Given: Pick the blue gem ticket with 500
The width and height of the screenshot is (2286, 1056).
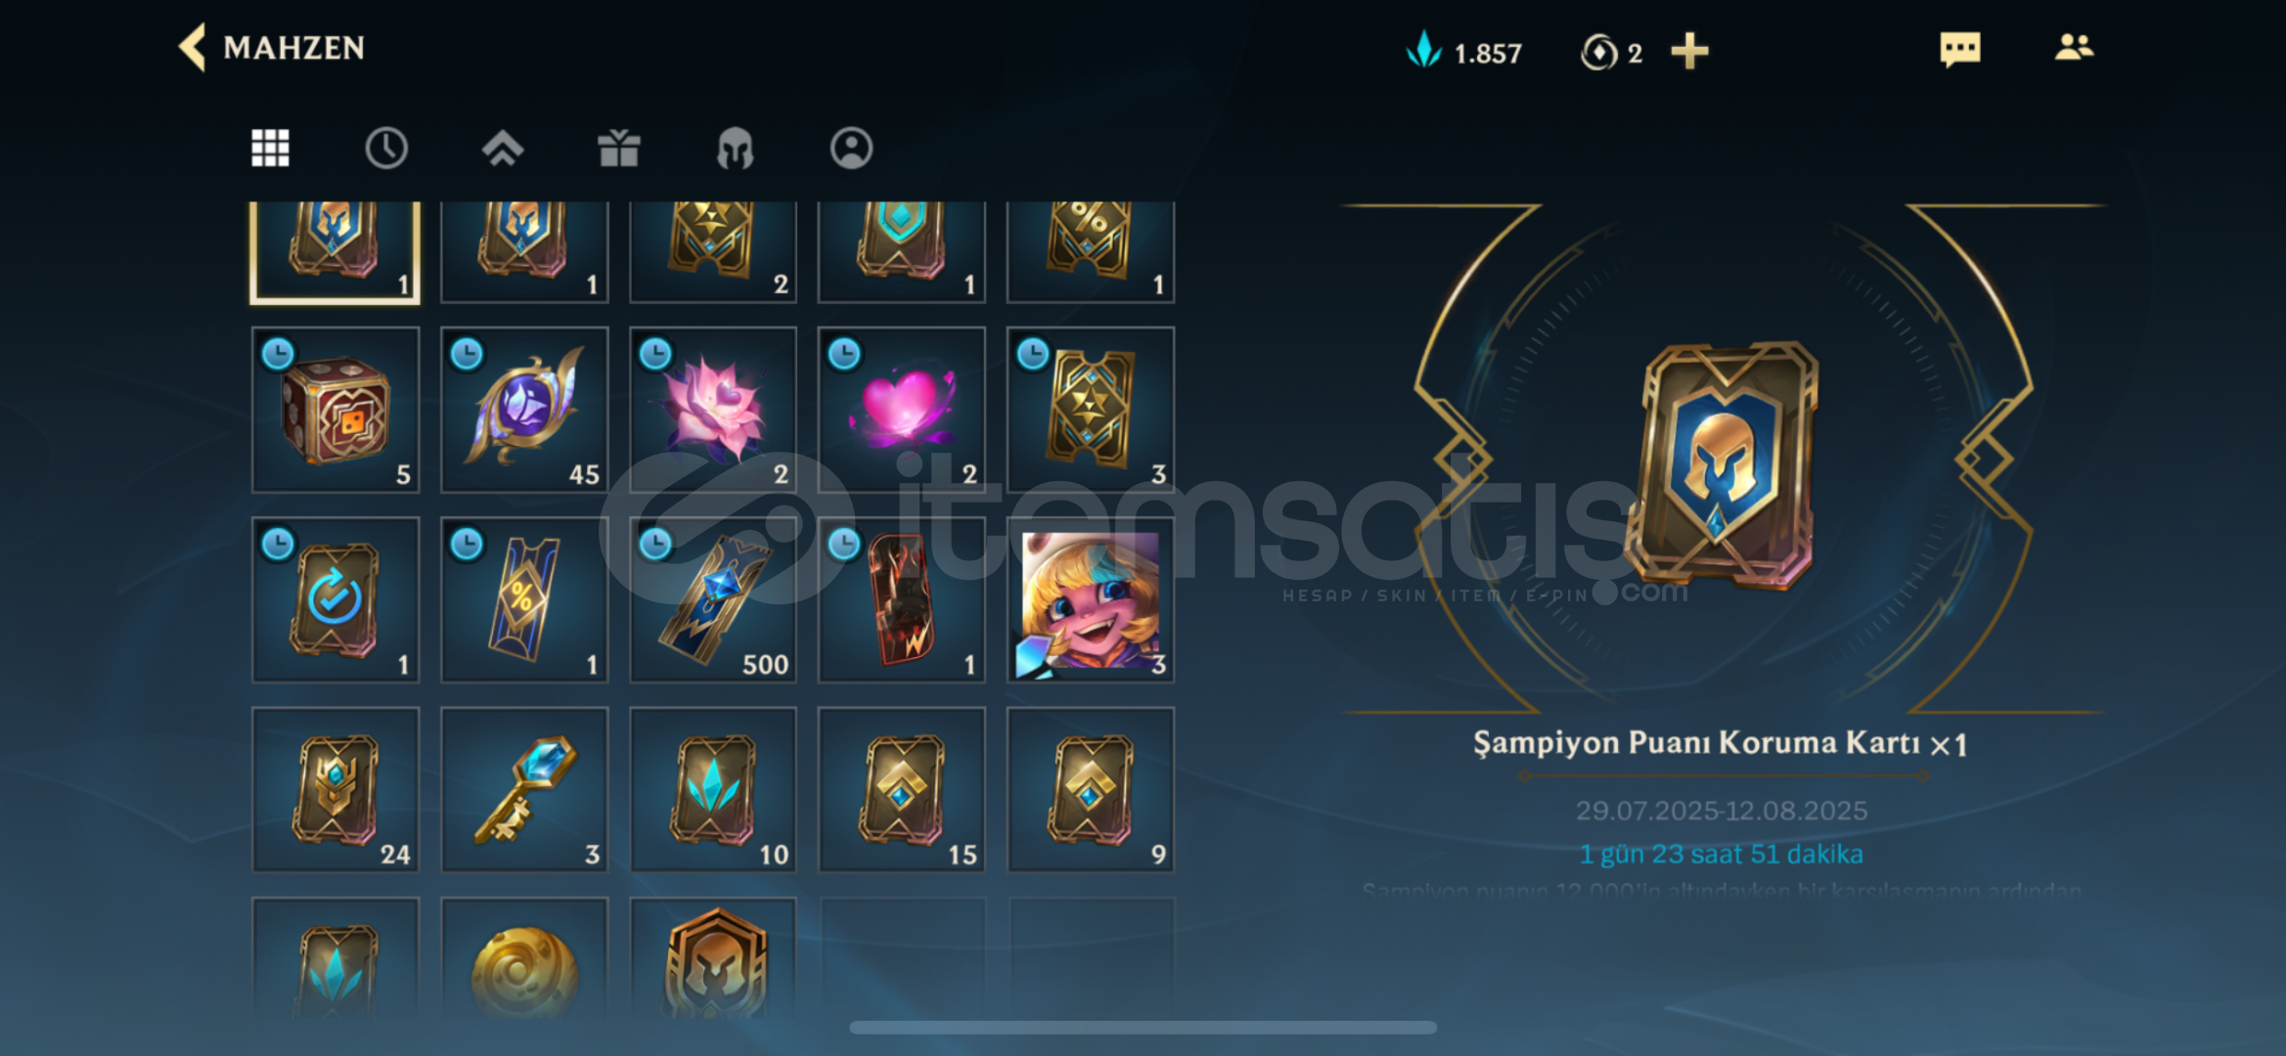Looking at the screenshot, I should point(713,599).
